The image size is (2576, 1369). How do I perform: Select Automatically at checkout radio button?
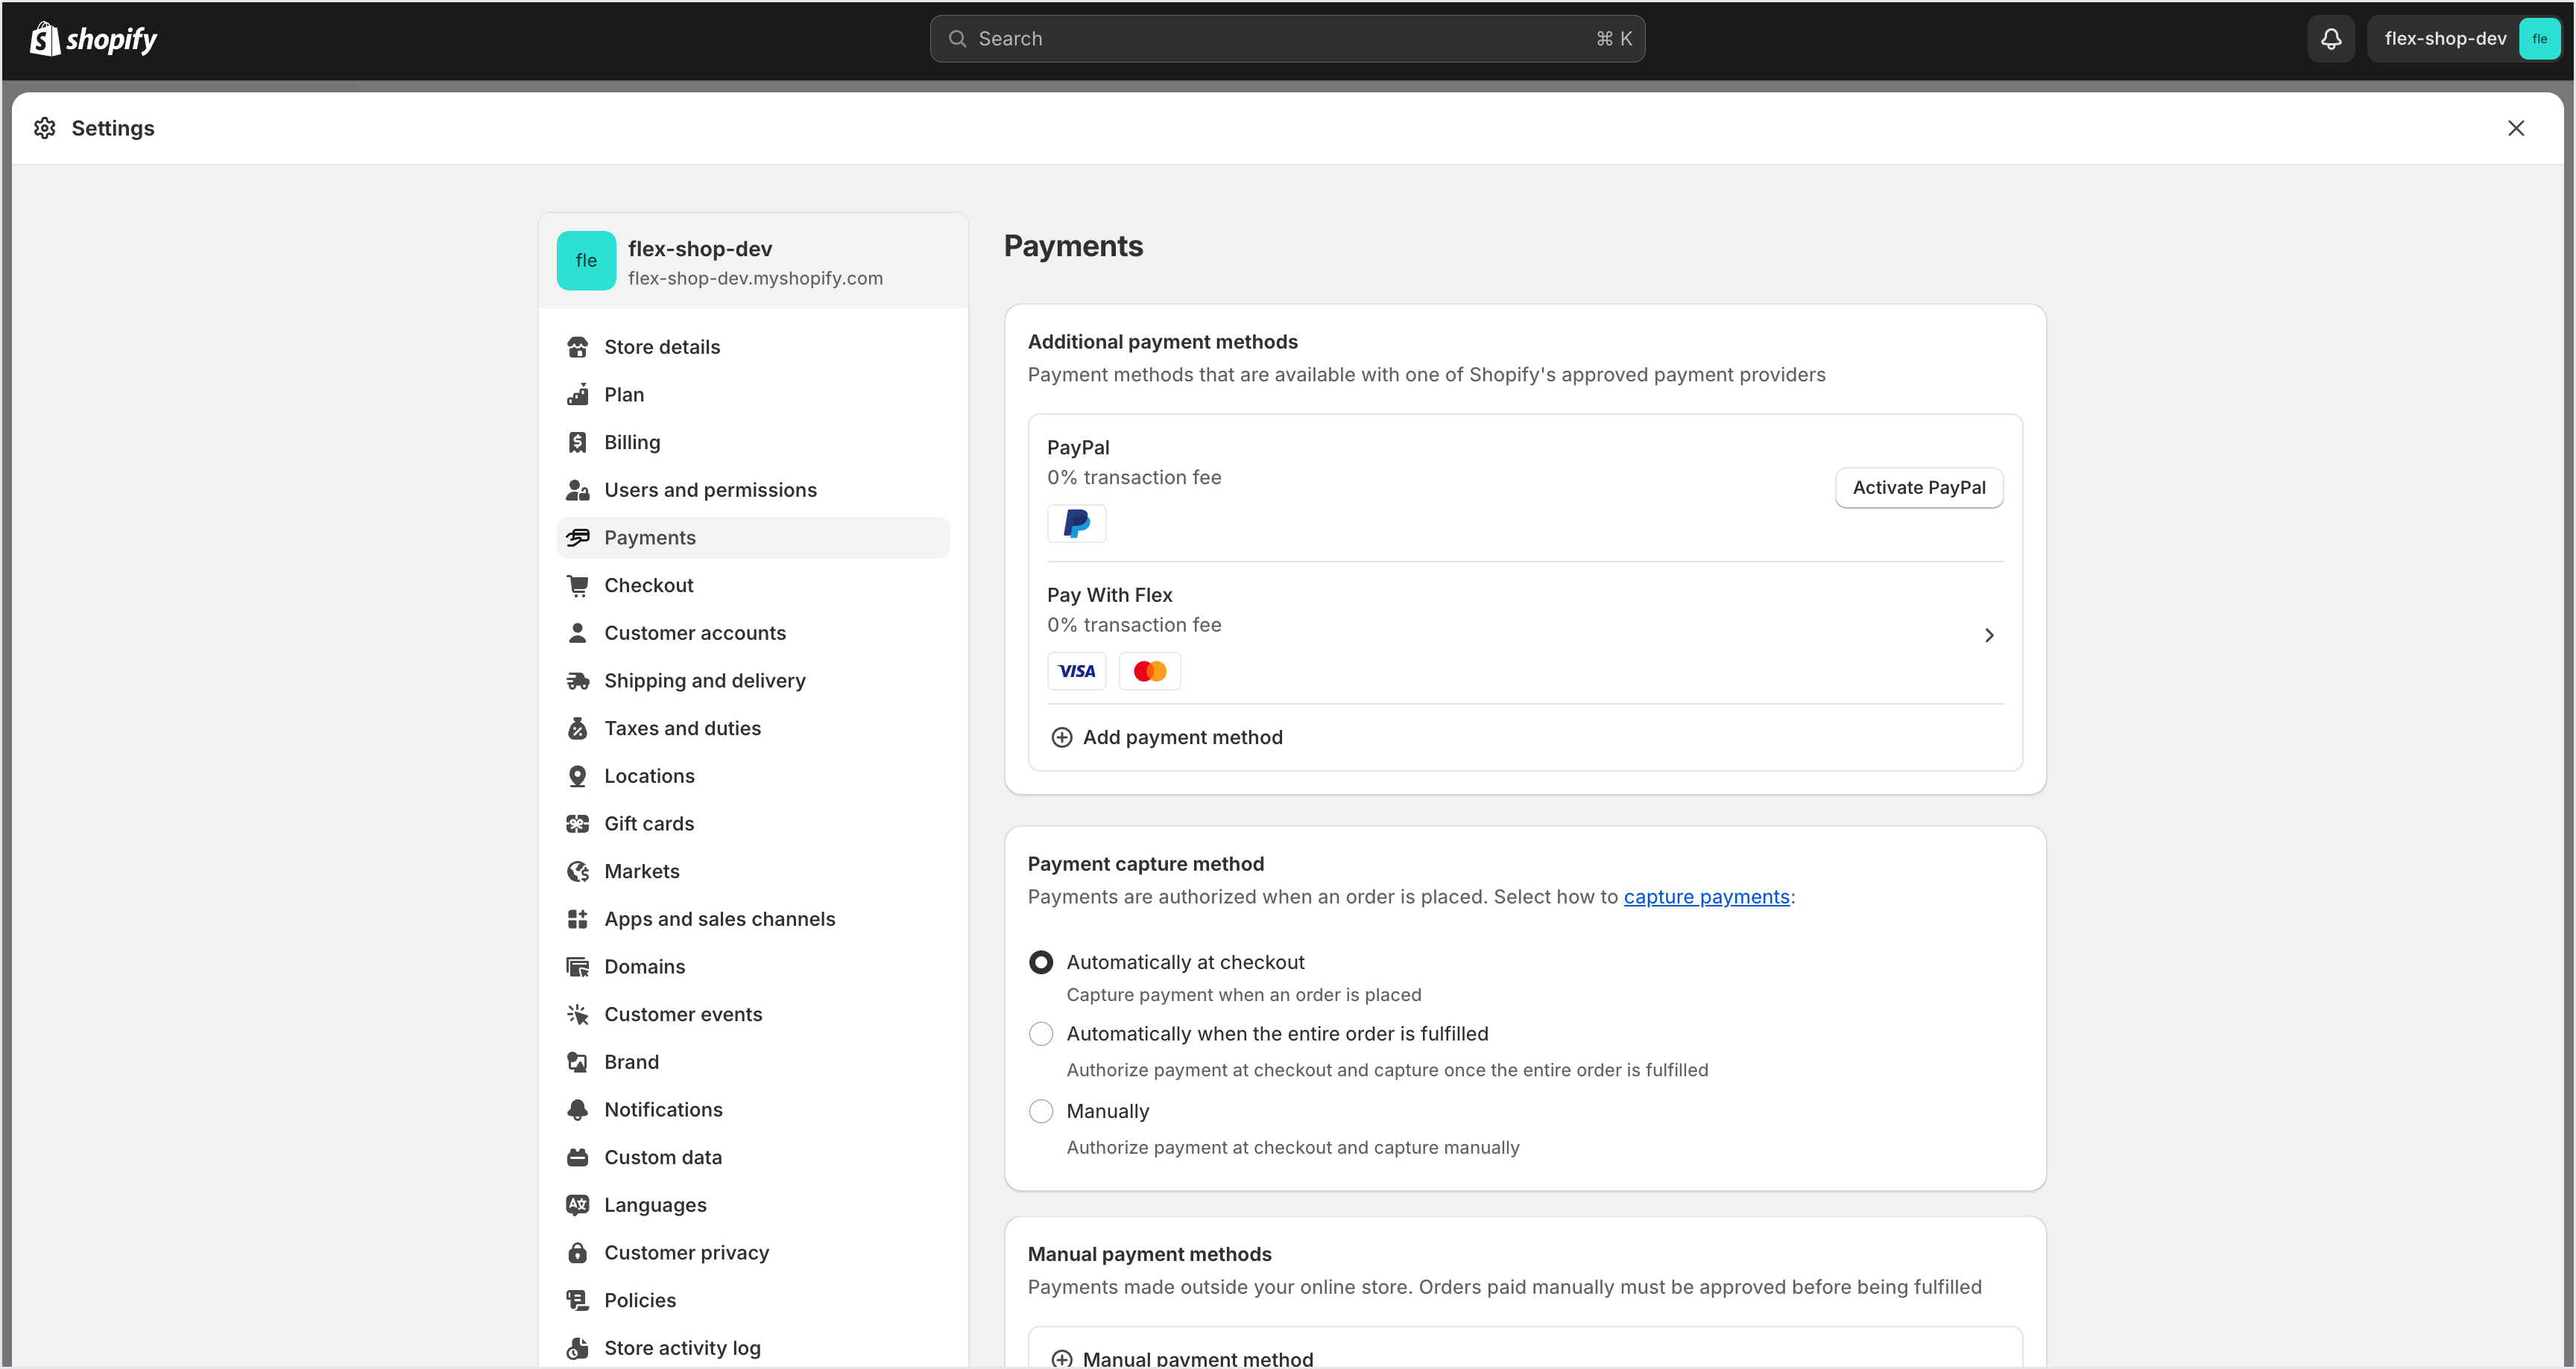click(x=1041, y=962)
